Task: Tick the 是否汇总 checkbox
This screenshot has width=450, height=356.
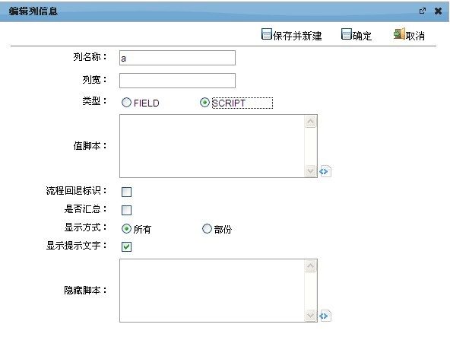Action: [126, 210]
